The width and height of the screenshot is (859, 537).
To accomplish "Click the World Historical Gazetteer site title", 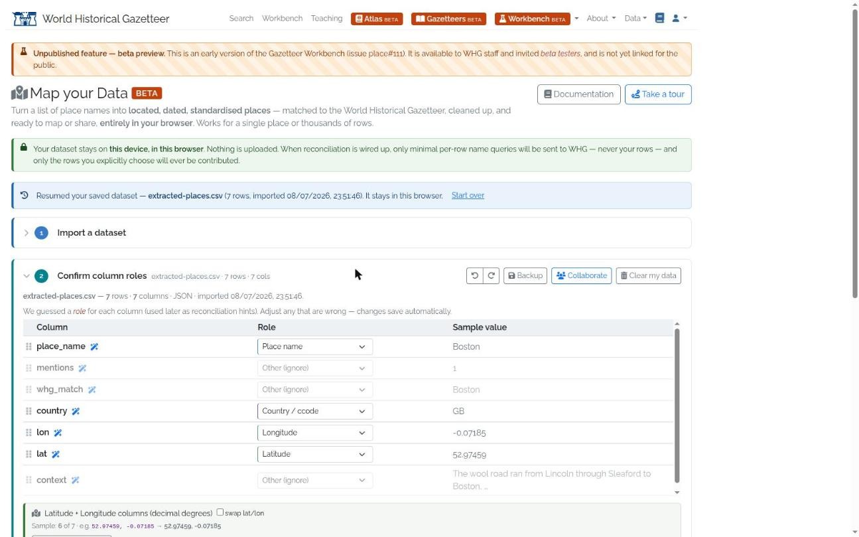I will coord(105,19).
